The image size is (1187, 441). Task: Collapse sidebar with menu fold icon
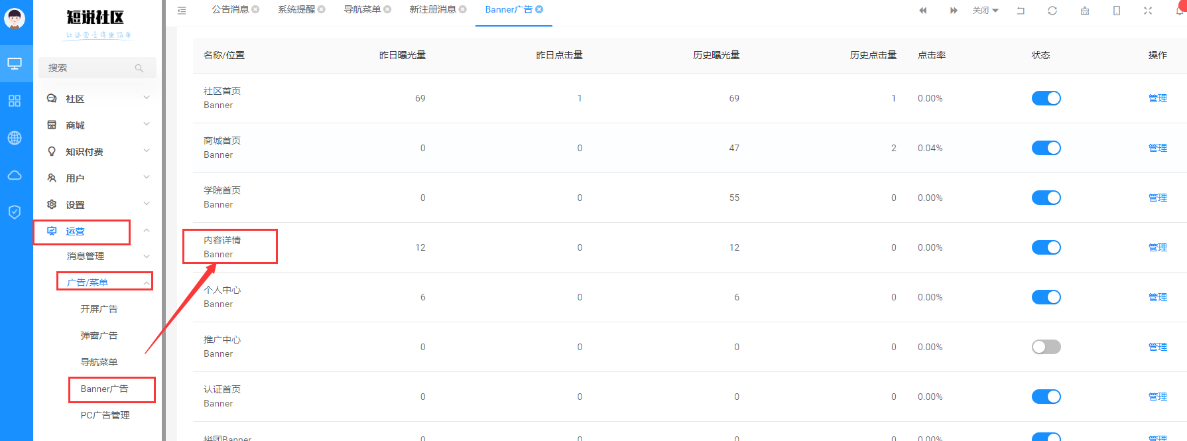coord(182,11)
